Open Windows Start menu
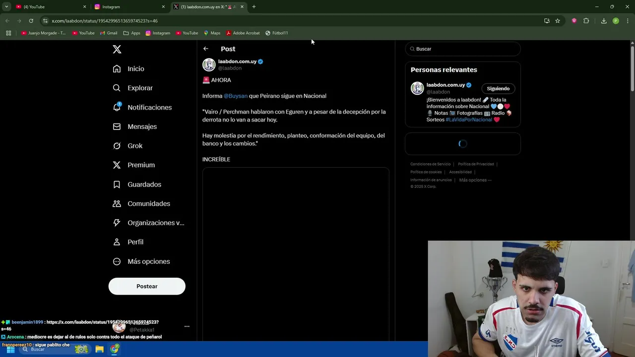Screen dimensions: 635x357 tap(10, 350)
